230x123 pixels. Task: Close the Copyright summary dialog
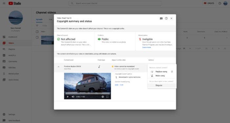(x=171, y=18)
